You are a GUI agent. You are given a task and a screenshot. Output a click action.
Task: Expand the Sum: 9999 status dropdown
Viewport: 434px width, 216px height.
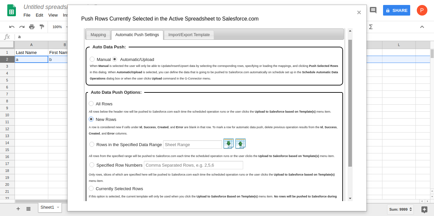pos(411,209)
